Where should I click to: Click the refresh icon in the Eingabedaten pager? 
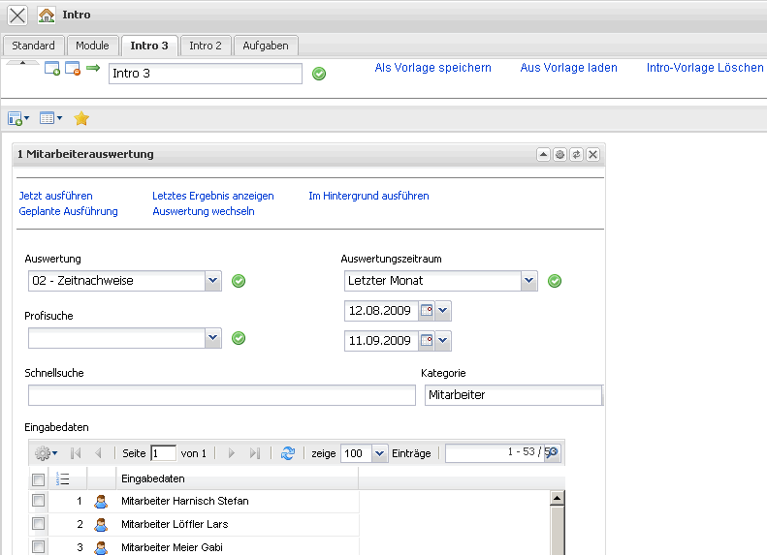(287, 453)
